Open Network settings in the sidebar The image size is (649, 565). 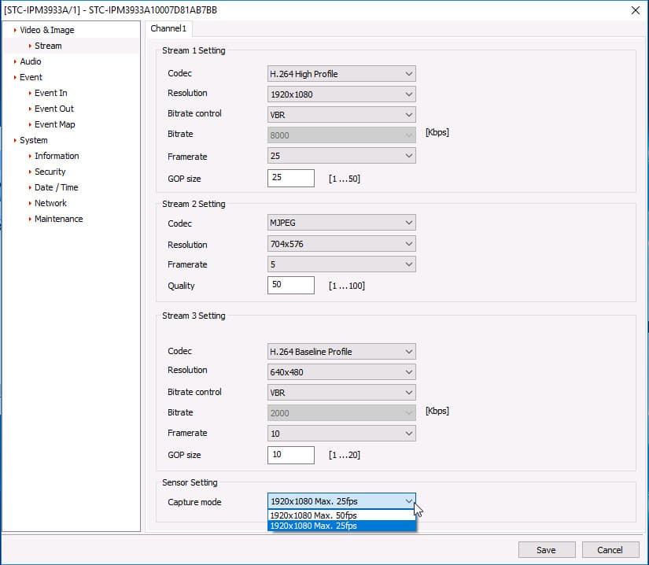coord(50,203)
